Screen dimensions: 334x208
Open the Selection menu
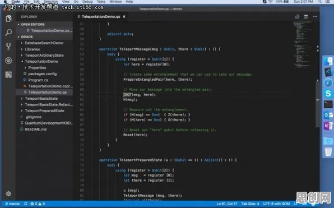(50, 2)
